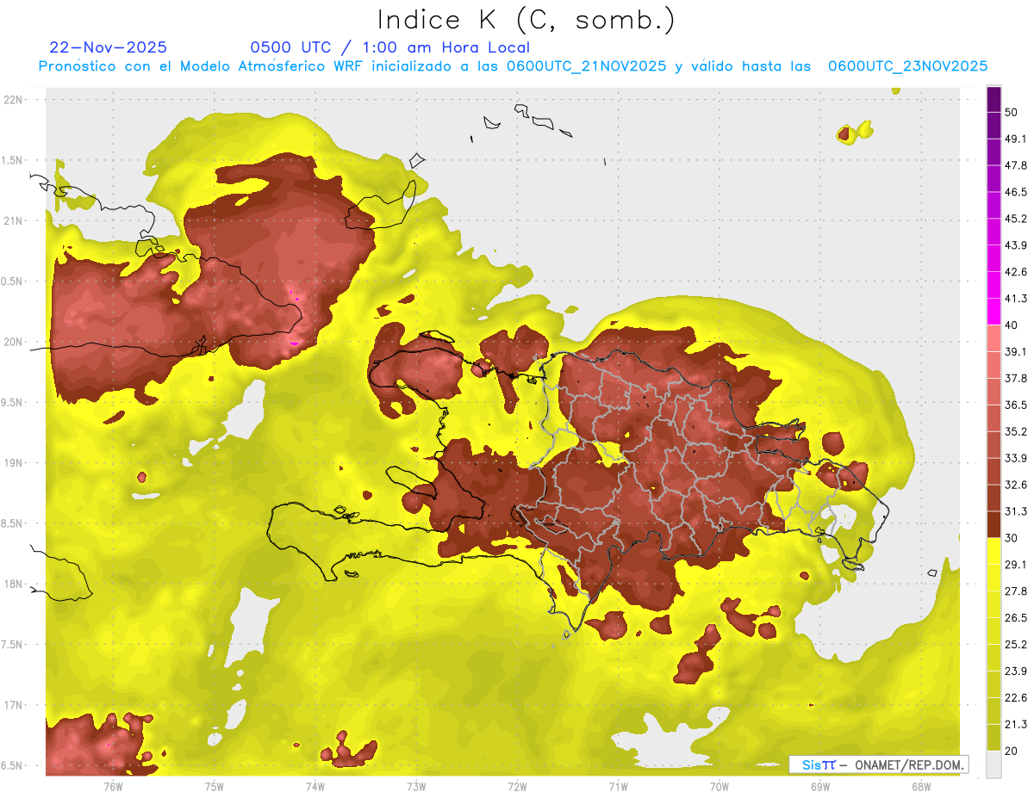Select the date label "22-Nov-2025"

[109, 47]
